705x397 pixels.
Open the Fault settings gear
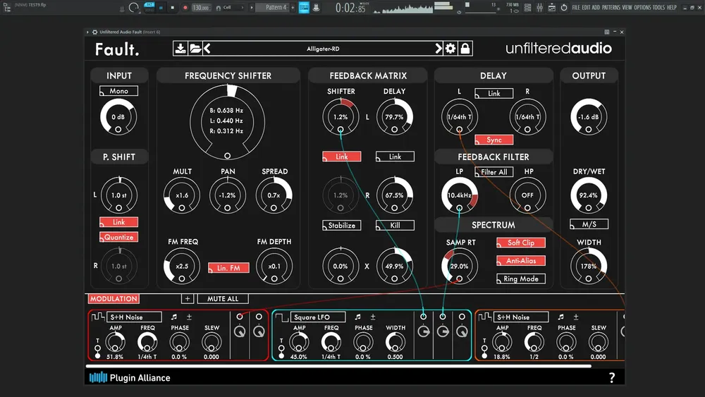450,49
